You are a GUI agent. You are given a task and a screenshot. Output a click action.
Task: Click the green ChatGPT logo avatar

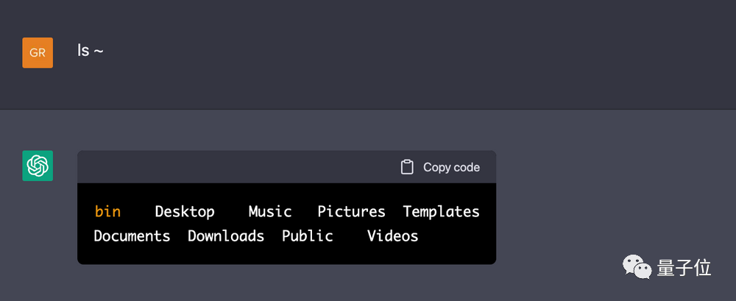[38, 166]
